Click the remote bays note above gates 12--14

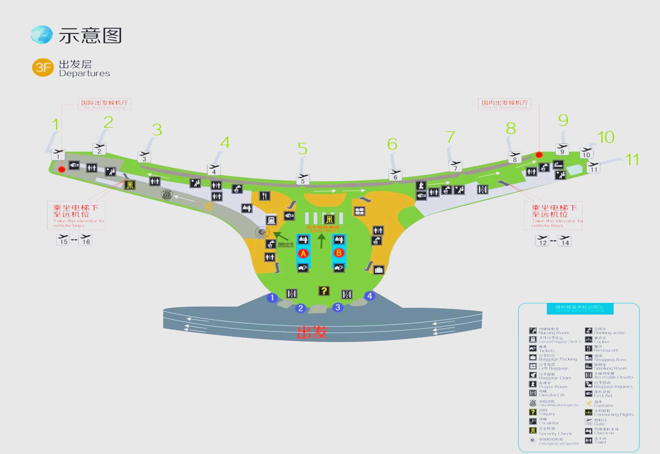click(x=554, y=215)
